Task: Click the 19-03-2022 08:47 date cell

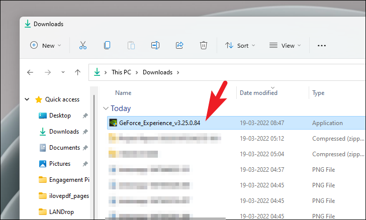Action: coord(262,123)
